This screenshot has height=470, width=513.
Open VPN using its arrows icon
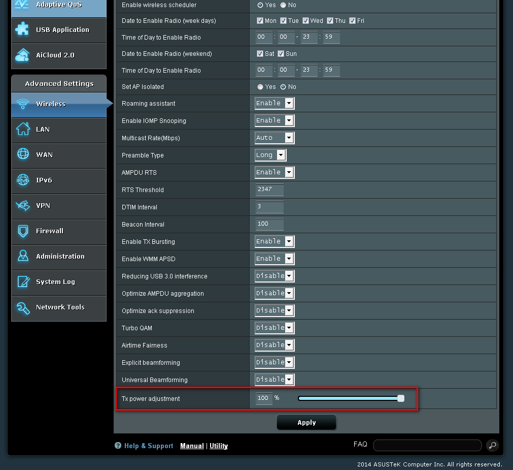tap(23, 205)
